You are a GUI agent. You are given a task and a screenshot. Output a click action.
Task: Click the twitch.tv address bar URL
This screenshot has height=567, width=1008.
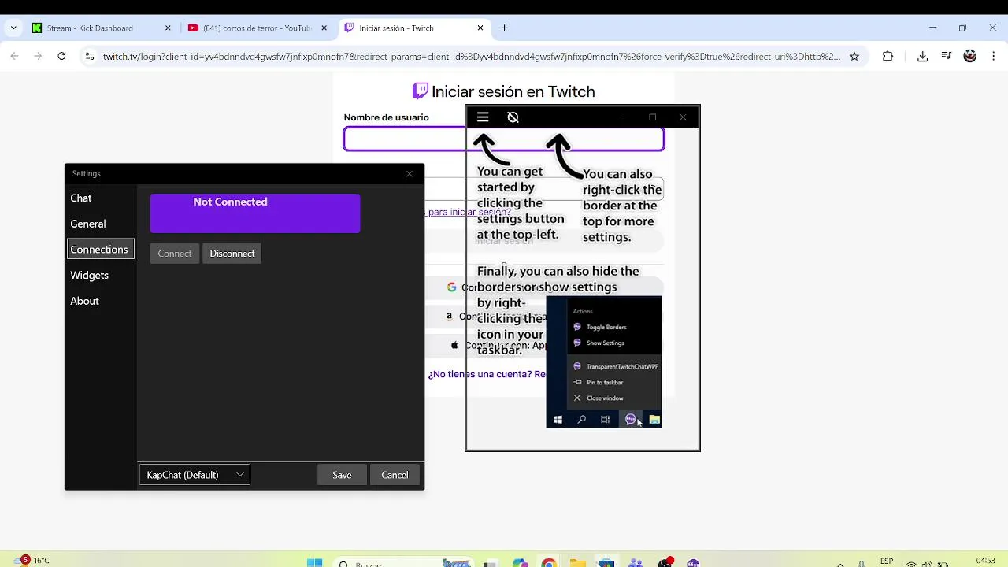471,57
